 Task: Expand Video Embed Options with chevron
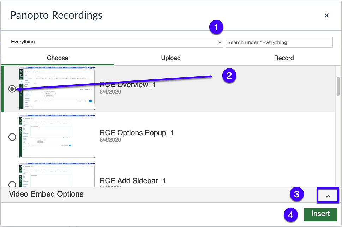328,196
